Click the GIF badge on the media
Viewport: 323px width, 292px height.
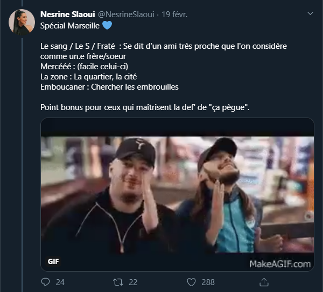pyautogui.click(x=54, y=264)
